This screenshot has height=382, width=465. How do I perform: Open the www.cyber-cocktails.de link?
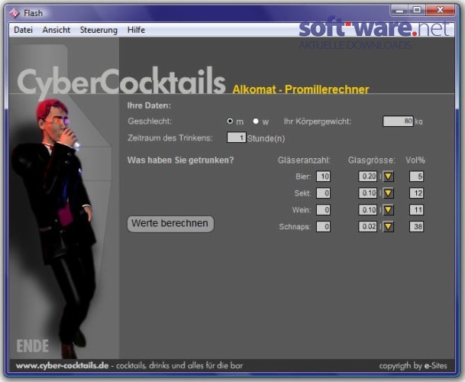[x=63, y=366]
